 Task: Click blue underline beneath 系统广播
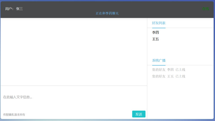click(x=159, y=65)
